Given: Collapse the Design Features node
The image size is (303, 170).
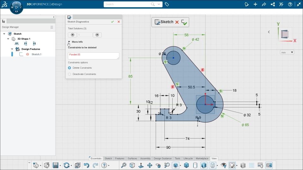Looking at the screenshot, I should 12,49.
